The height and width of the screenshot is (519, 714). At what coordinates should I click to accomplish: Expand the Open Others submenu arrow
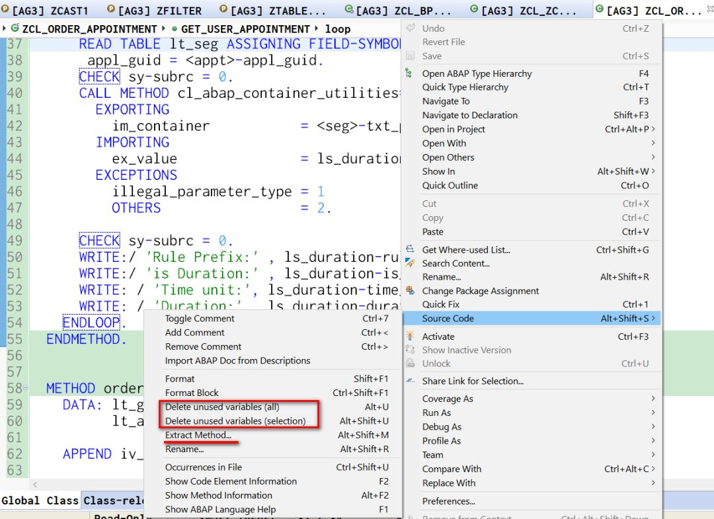point(653,157)
